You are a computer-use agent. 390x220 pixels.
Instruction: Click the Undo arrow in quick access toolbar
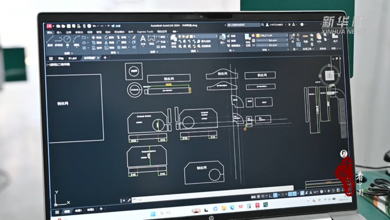tap(94, 26)
